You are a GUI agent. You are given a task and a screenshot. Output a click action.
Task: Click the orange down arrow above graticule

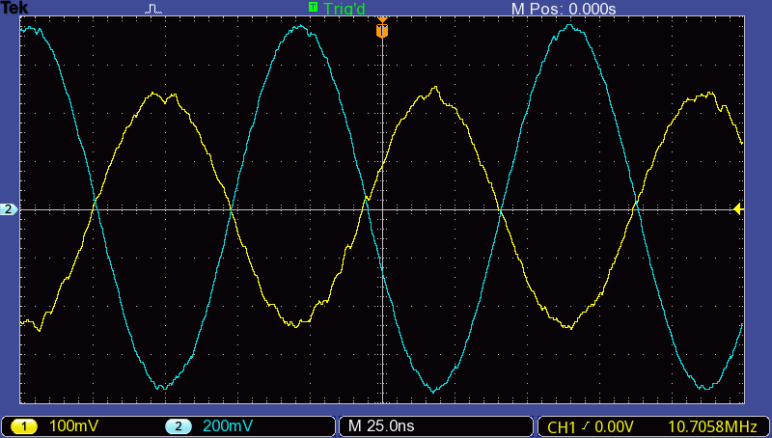382,19
